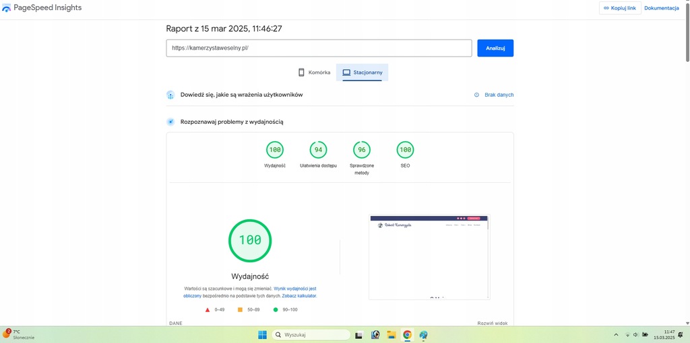Image resolution: width=690 pixels, height=343 pixels.
Task: Click the Brak danych info icon
Action: [x=476, y=95]
